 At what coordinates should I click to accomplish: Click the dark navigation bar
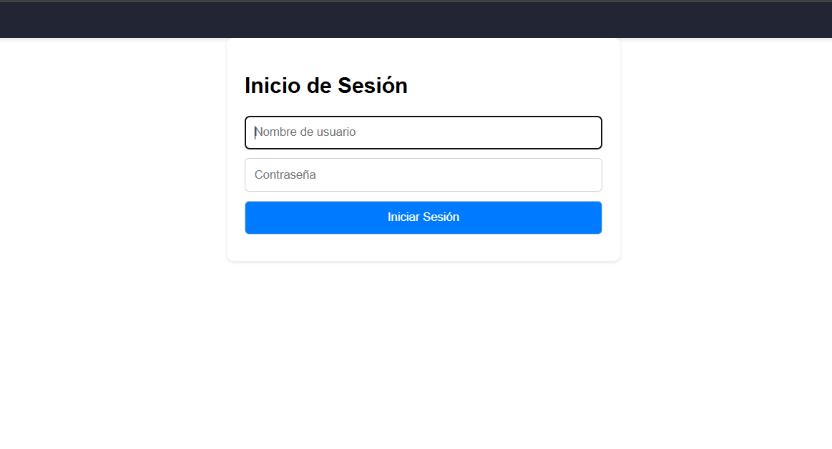[416, 19]
